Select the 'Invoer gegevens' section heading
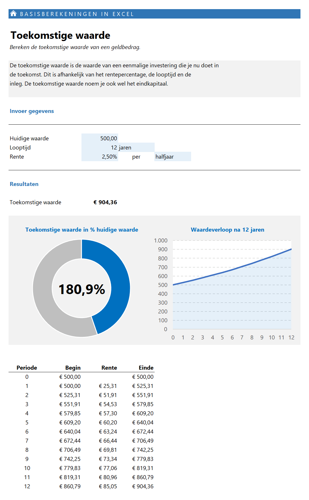This screenshot has width=309, height=500. (32, 111)
